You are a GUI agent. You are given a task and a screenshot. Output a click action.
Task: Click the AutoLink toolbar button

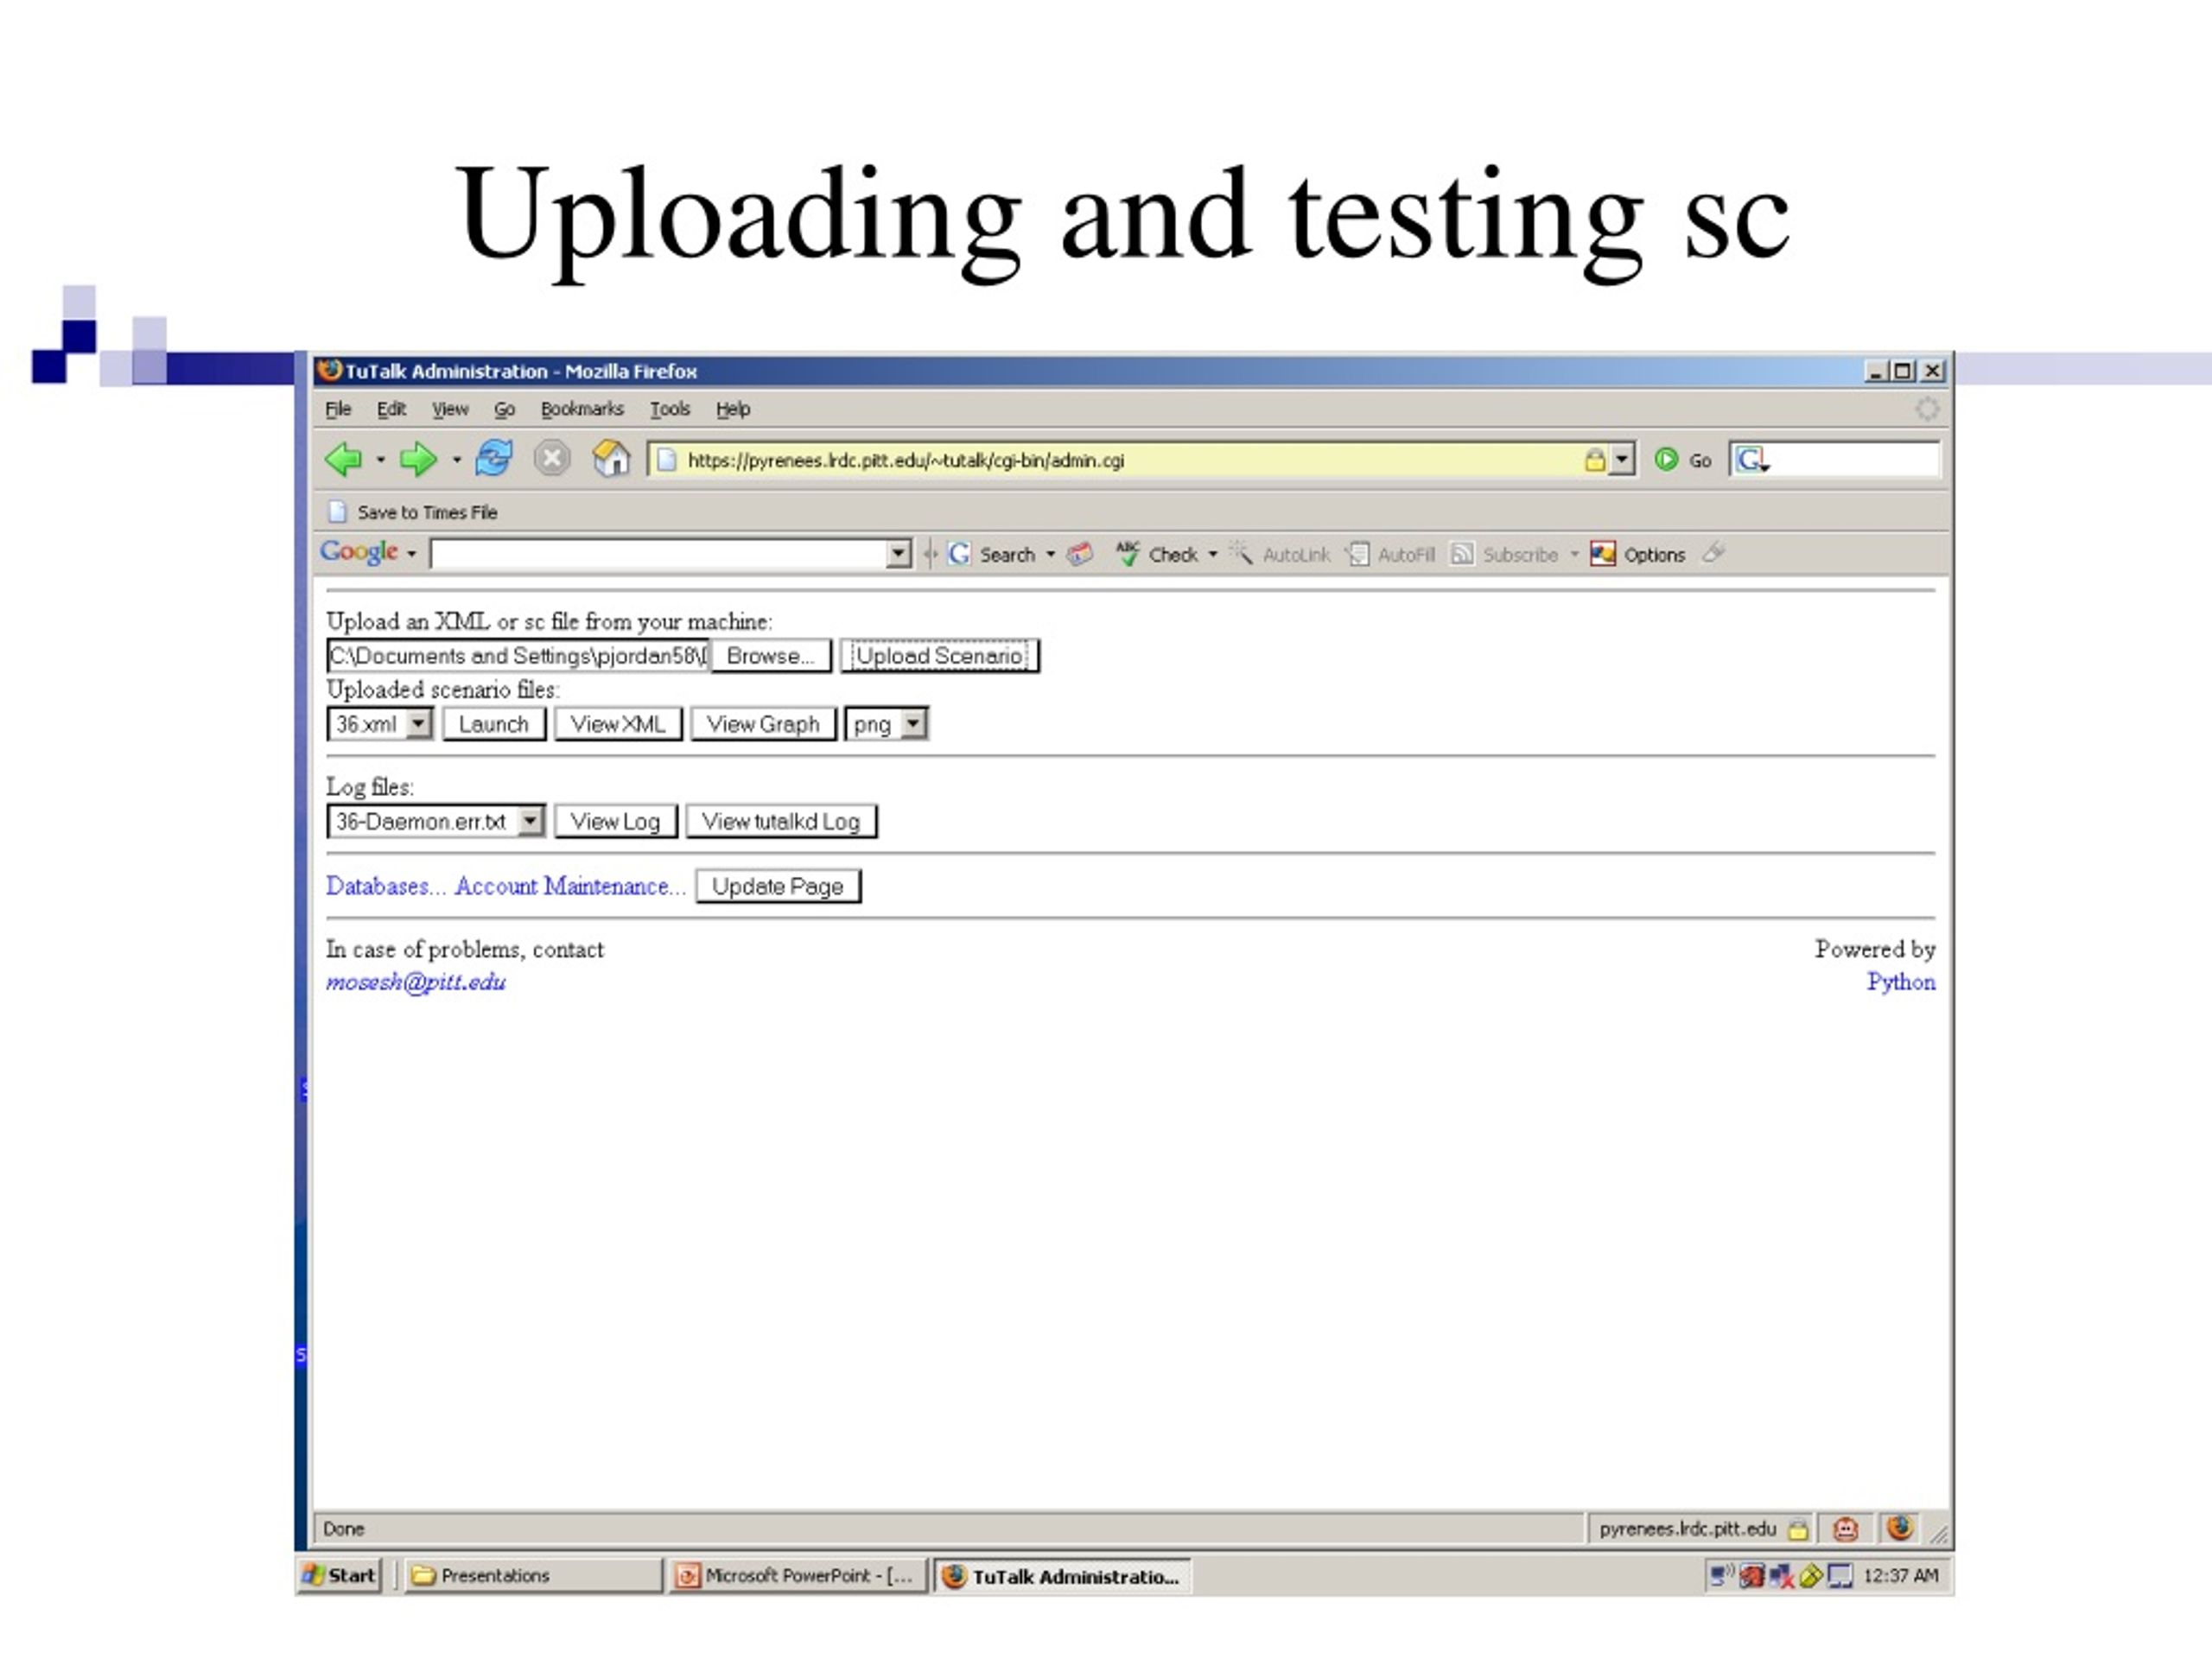tap(1280, 554)
